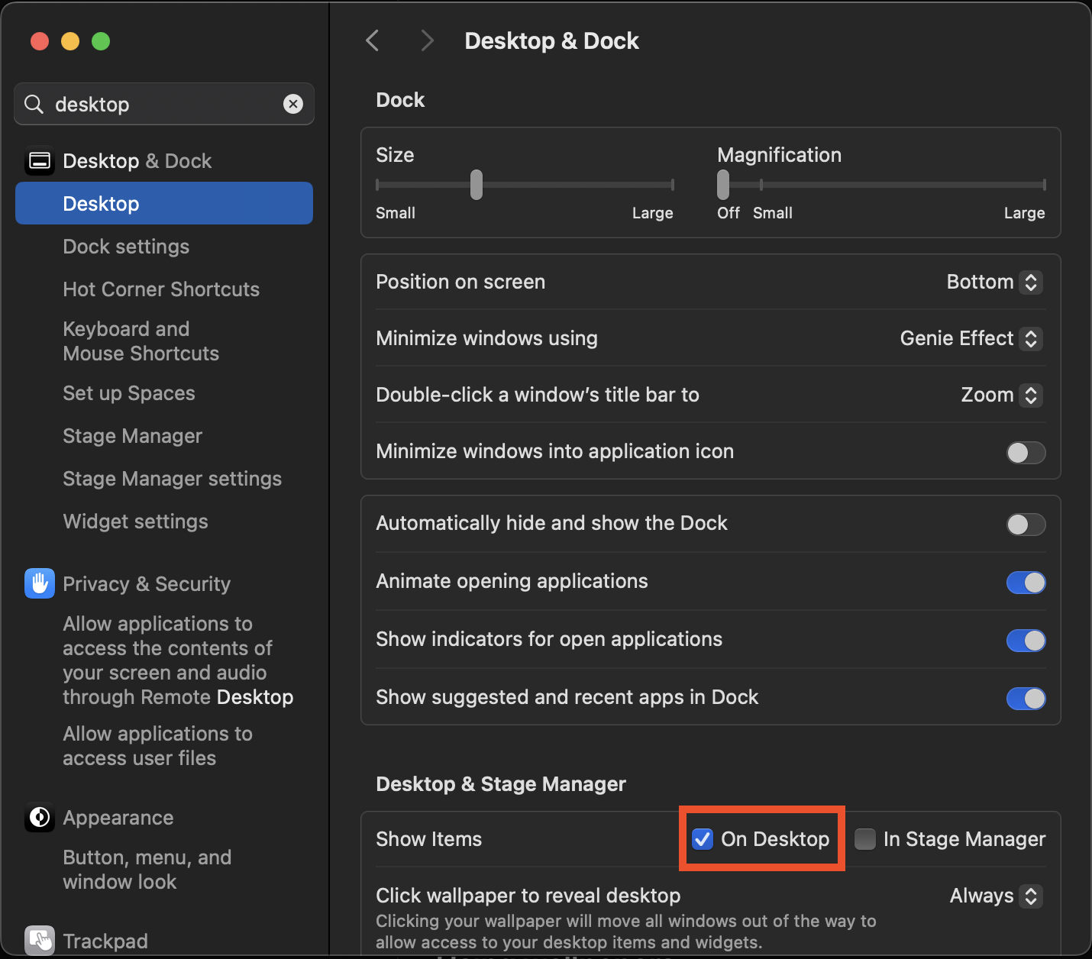Disable Show indicators for open applications
Image resolution: width=1092 pixels, height=959 pixels.
[1026, 641]
